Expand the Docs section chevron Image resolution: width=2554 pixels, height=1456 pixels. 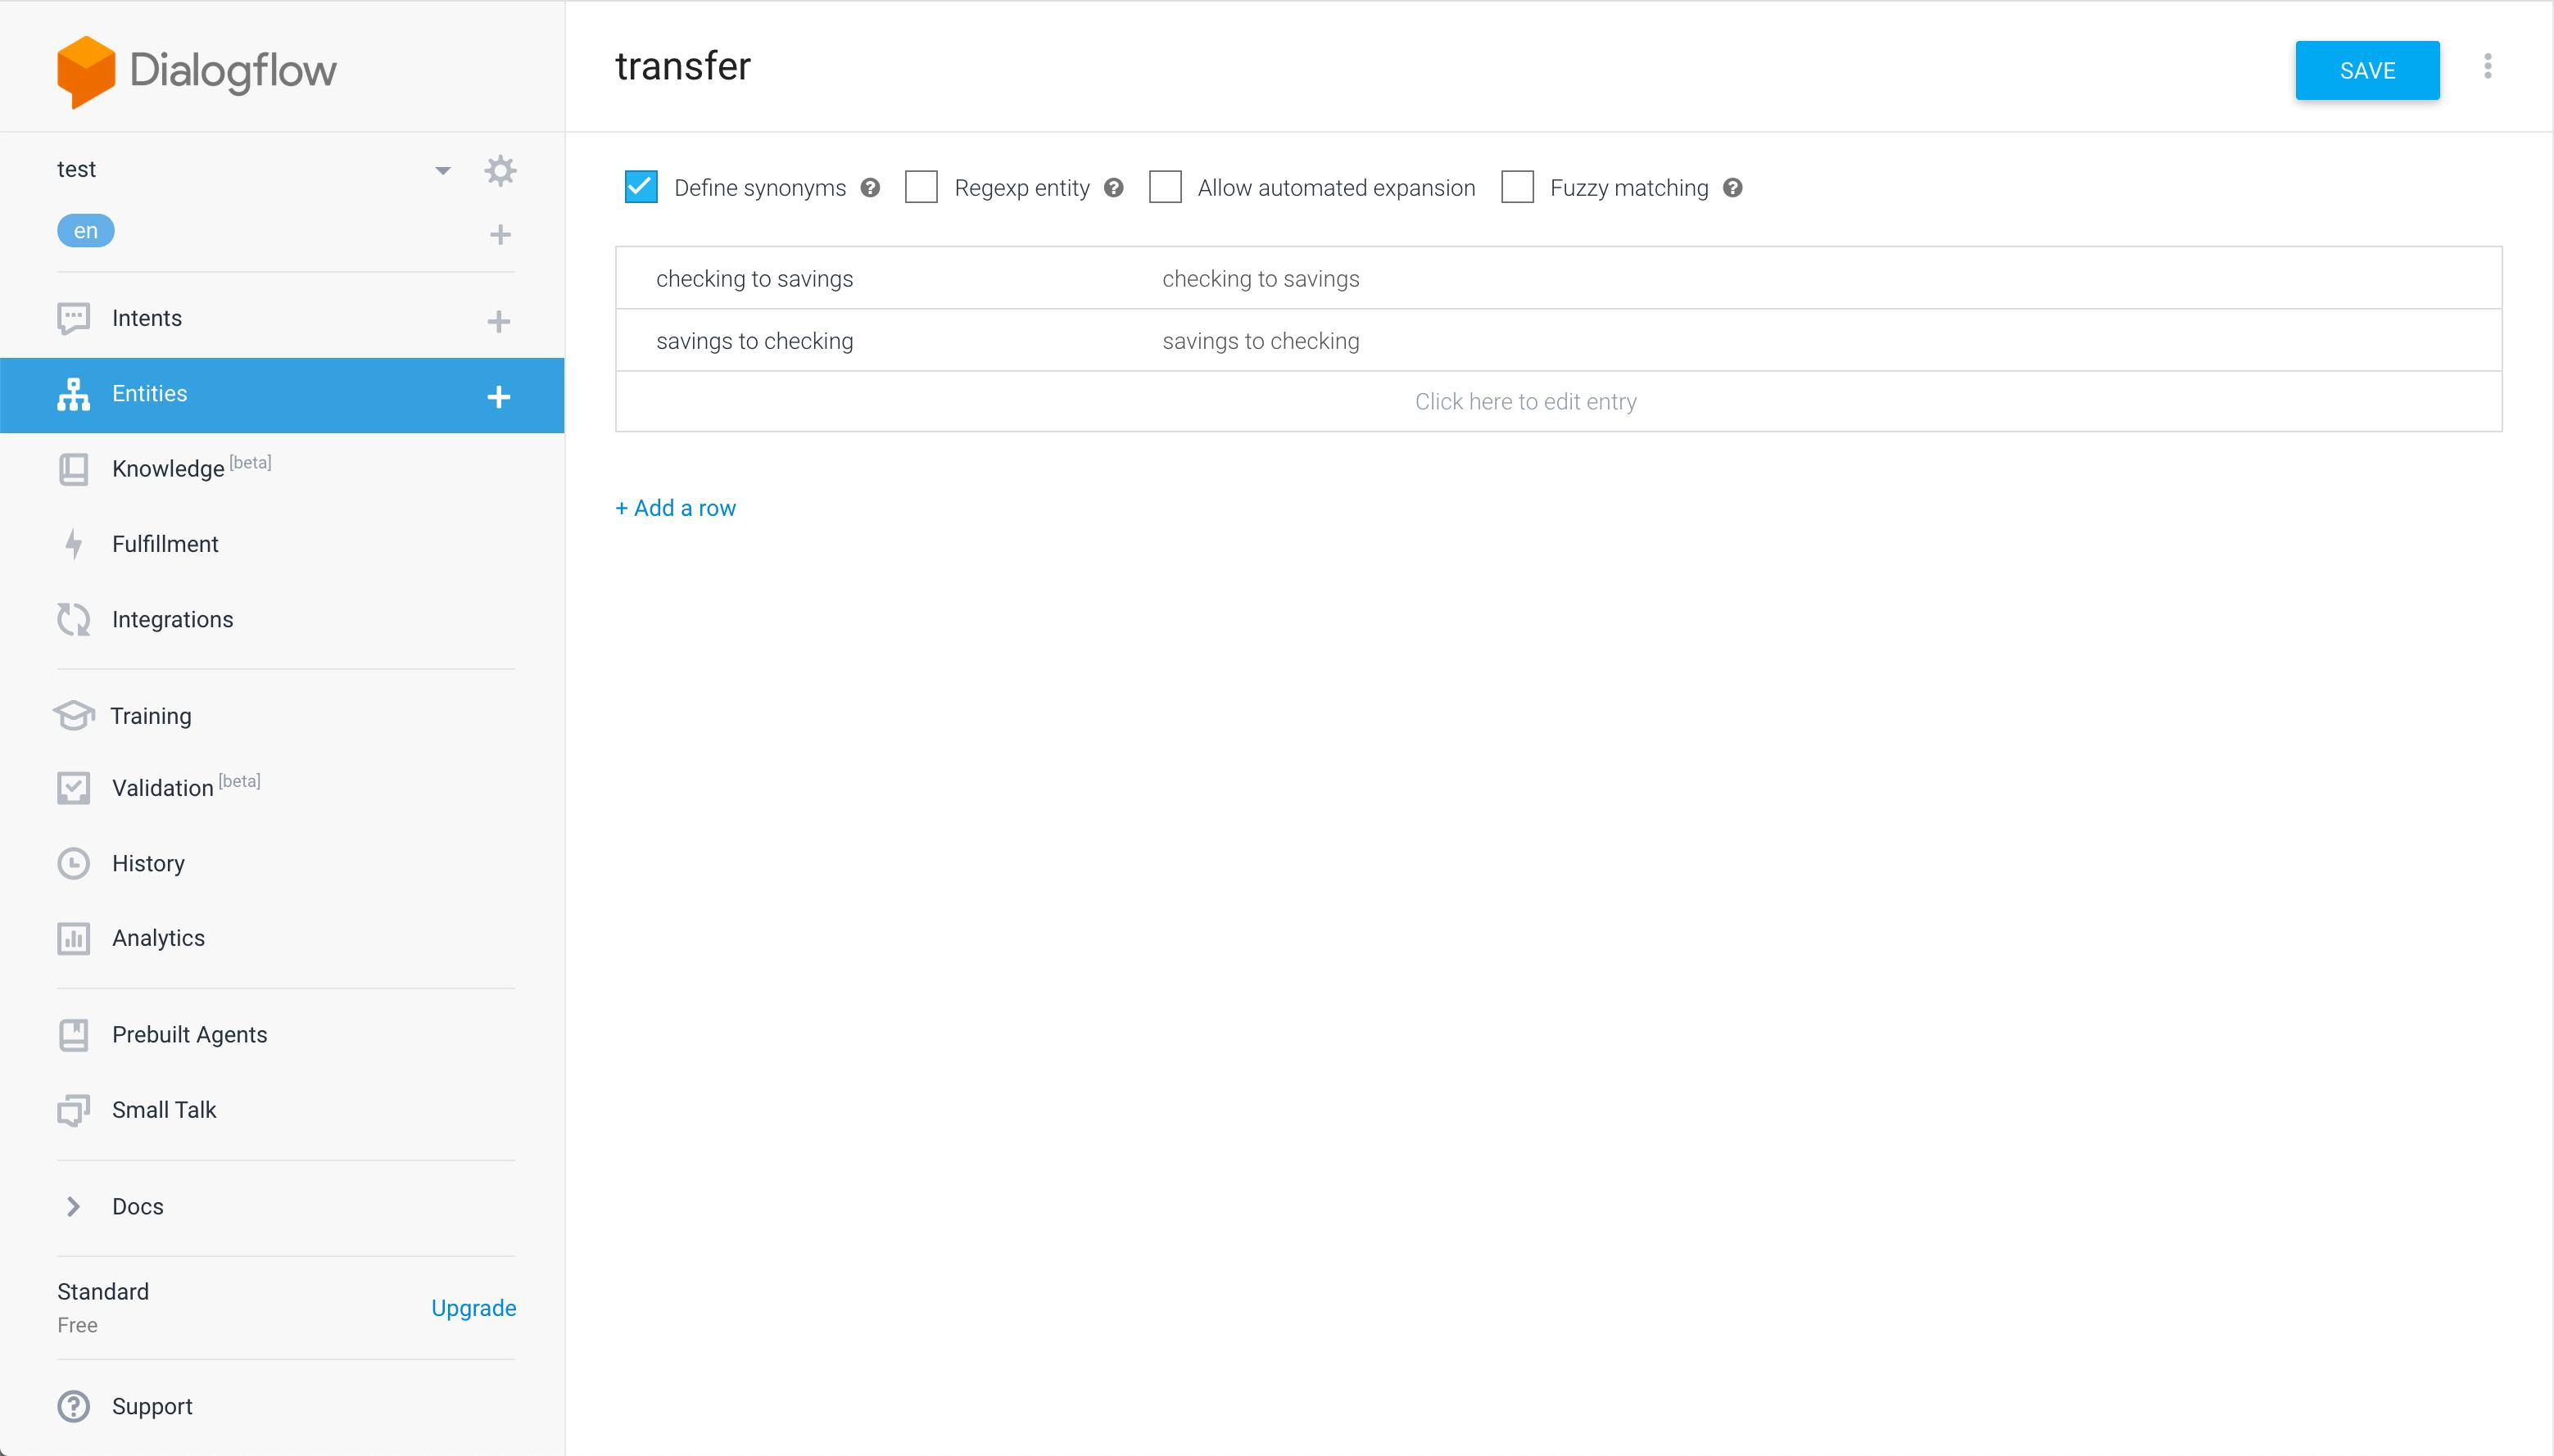tap(73, 1206)
